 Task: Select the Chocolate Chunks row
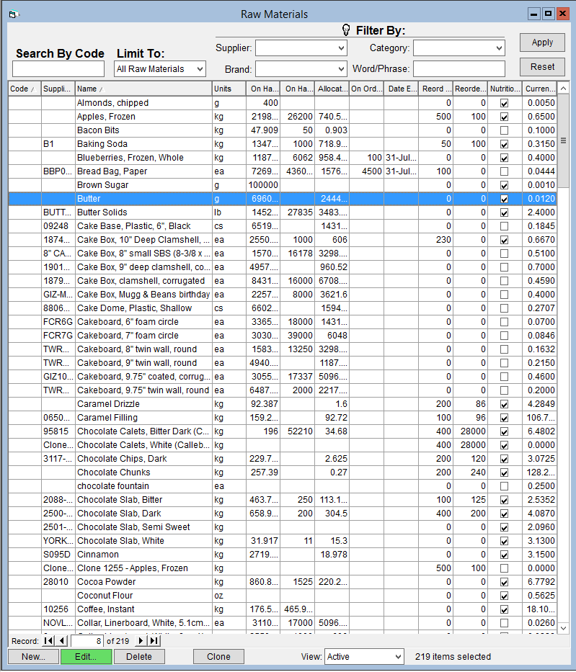(282, 472)
